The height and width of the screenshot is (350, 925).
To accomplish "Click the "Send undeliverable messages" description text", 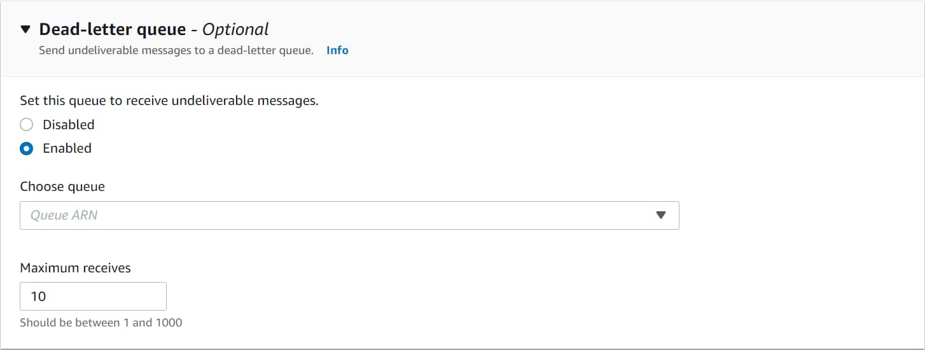I will [x=176, y=50].
